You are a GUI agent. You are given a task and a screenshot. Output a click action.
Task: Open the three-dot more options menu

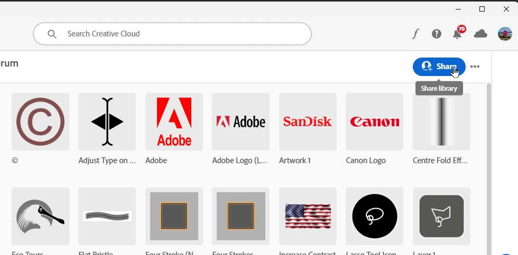[475, 67]
